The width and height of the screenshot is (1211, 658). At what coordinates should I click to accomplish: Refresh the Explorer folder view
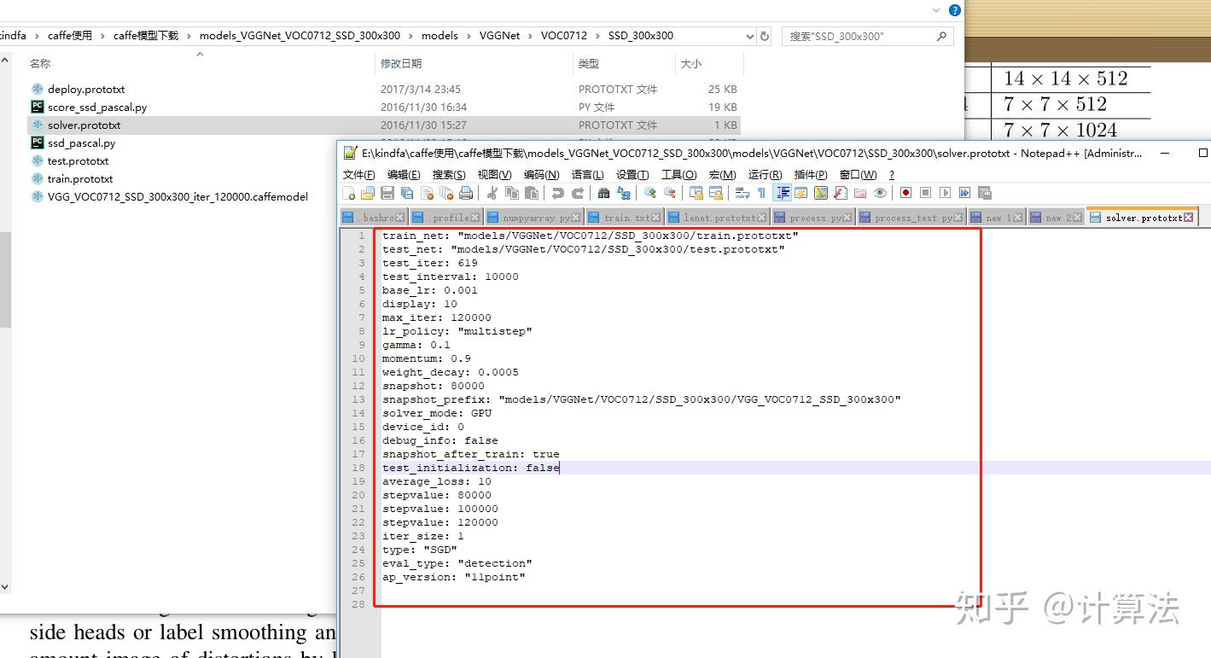point(765,36)
